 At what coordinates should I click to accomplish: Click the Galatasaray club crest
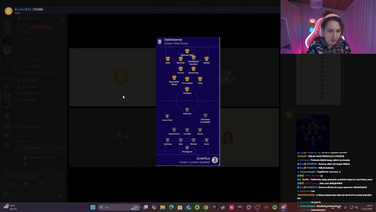160,42
